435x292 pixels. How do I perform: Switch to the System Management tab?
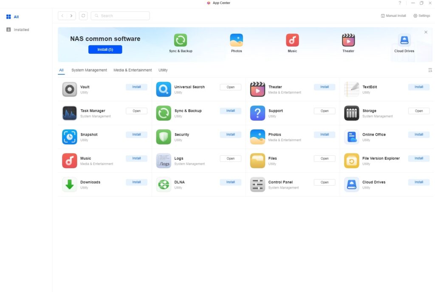point(89,70)
